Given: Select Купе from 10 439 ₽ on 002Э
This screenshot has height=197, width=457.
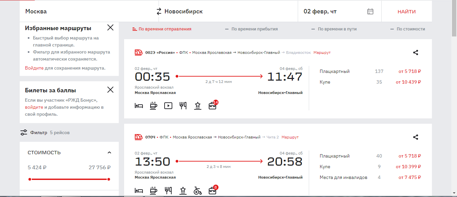Looking at the screenshot, I should [x=370, y=82].
